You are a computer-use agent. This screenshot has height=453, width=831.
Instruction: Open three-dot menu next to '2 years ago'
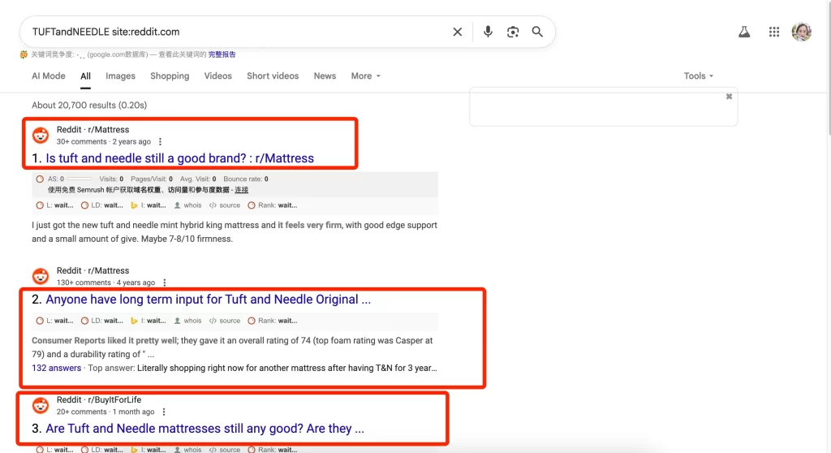(160, 141)
